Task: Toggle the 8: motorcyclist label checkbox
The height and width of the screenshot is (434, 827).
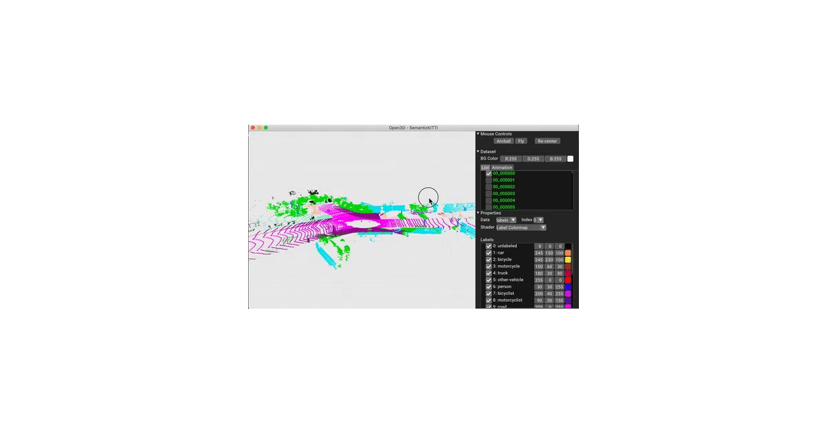Action: click(x=489, y=300)
